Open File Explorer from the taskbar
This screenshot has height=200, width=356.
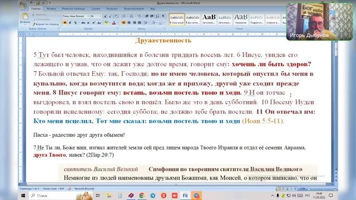click(109, 196)
